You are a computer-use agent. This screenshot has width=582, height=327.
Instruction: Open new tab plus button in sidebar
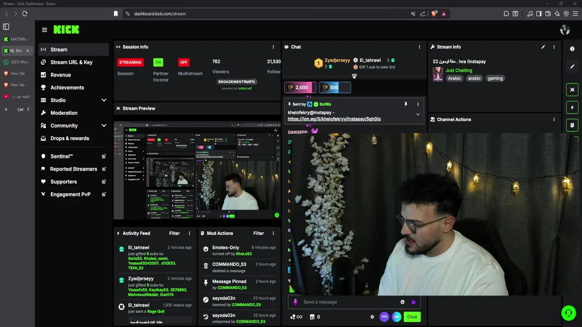tap(6, 109)
